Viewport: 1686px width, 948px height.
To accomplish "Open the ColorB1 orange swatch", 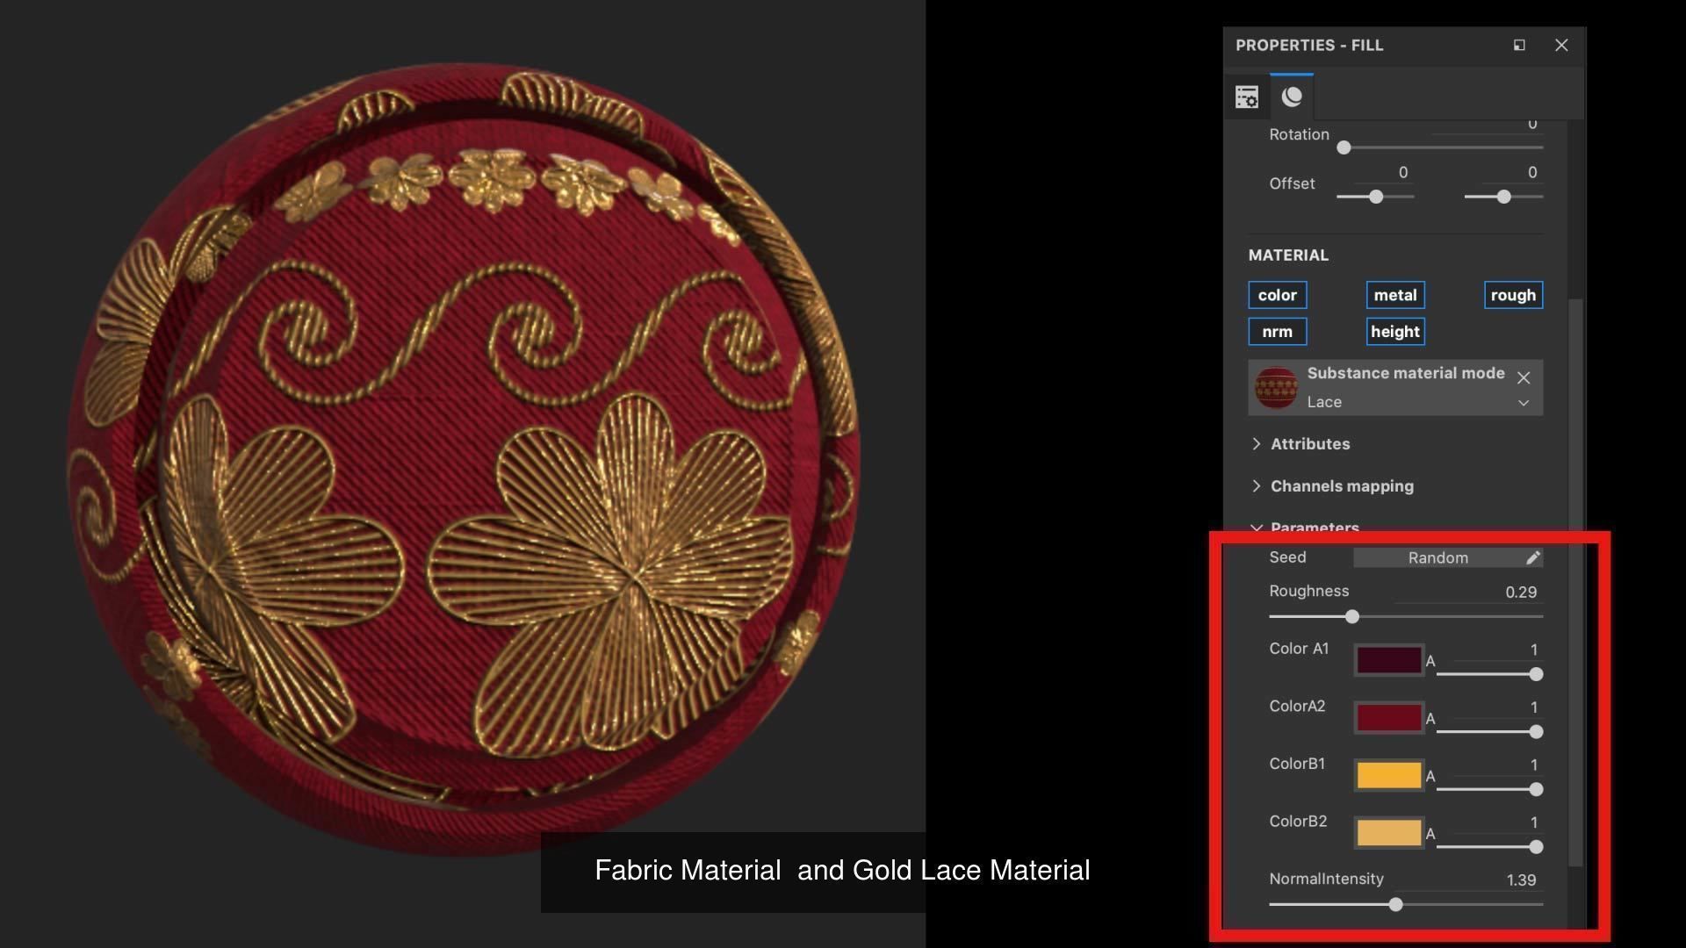I will [1388, 775].
